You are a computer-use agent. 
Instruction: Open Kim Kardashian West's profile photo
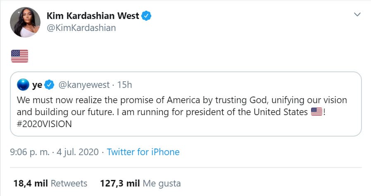pos(24,22)
